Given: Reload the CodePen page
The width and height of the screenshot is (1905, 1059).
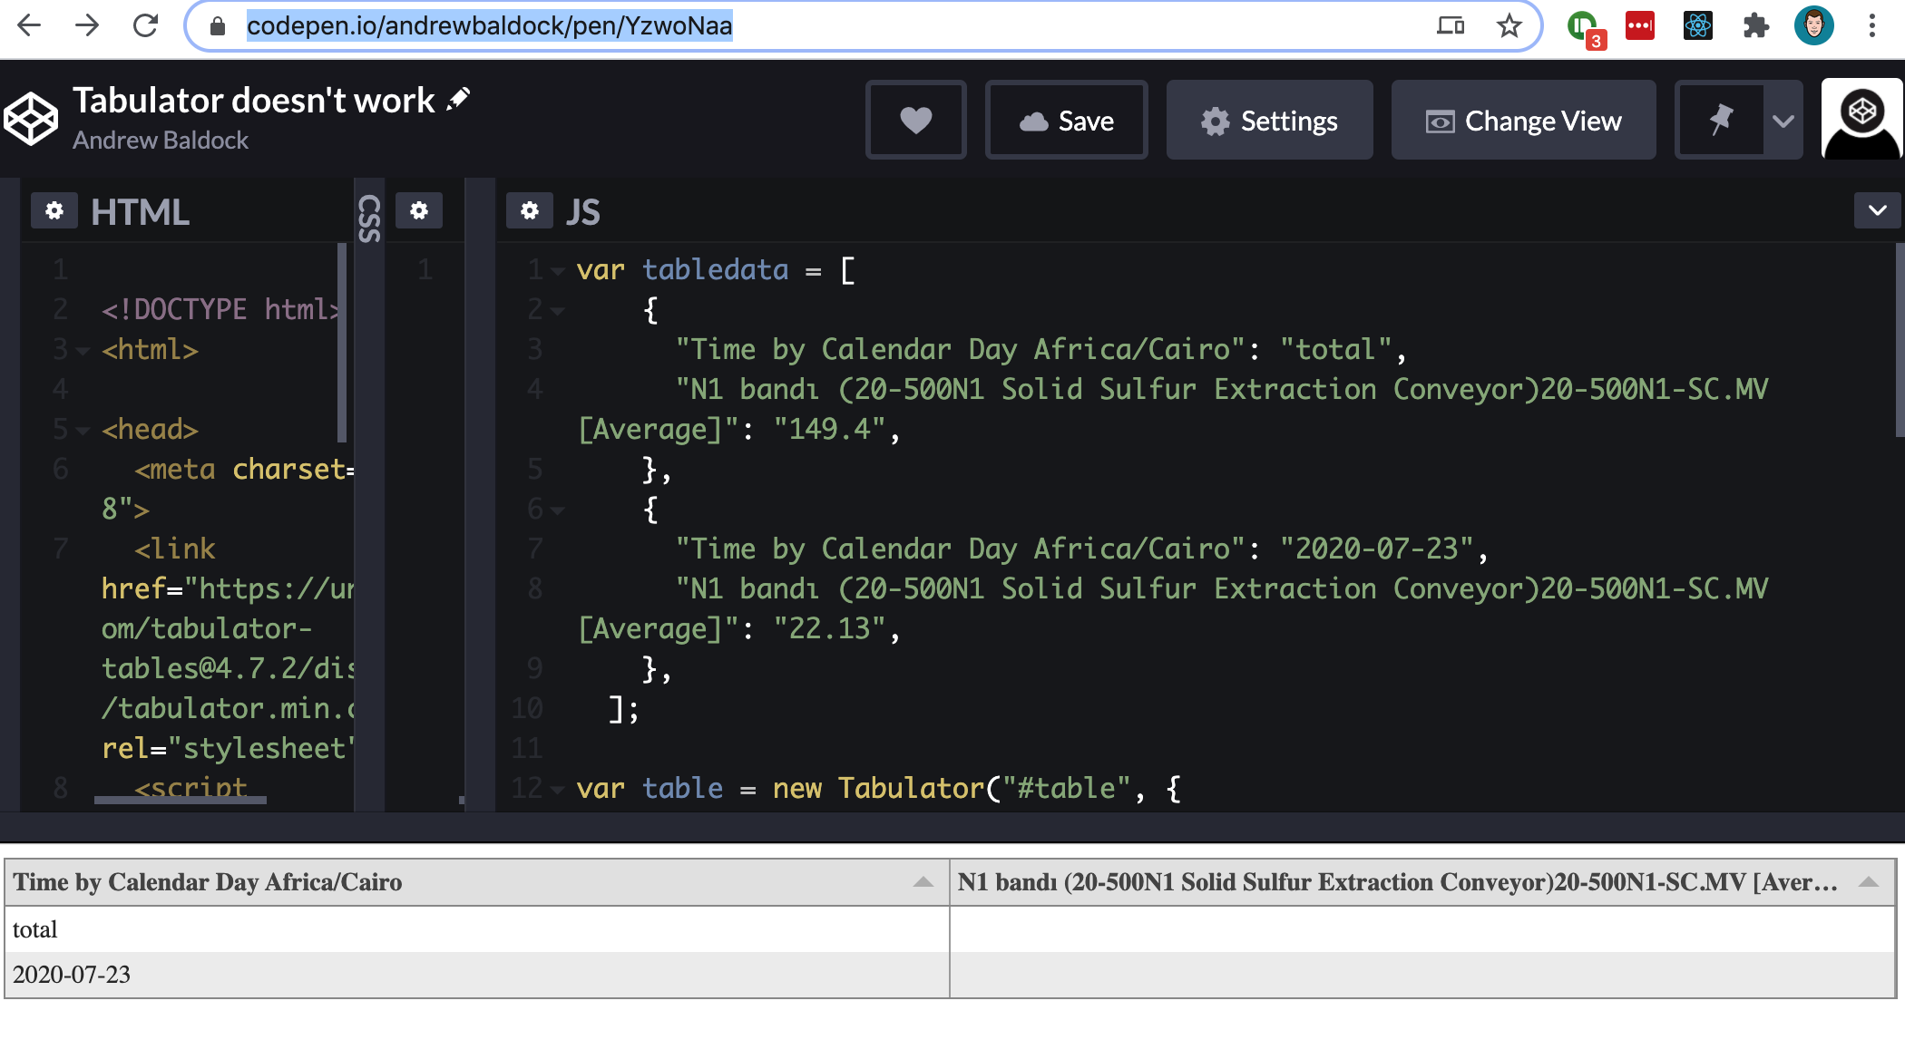Looking at the screenshot, I should (x=145, y=25).
